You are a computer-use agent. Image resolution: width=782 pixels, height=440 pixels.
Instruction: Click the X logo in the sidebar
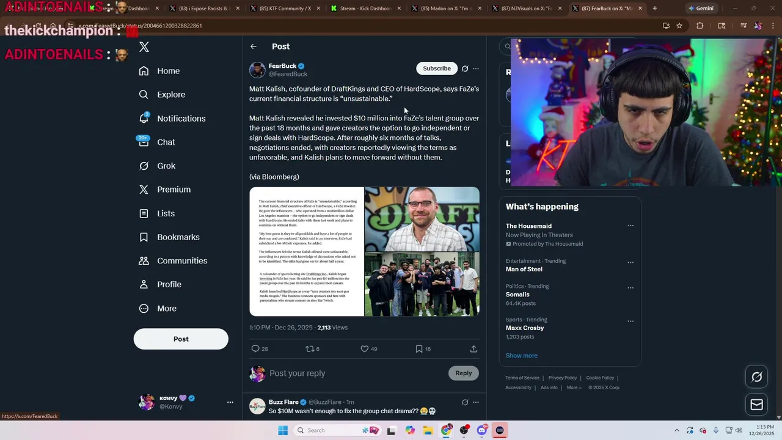pyautogui.click(x=144, y=47)
